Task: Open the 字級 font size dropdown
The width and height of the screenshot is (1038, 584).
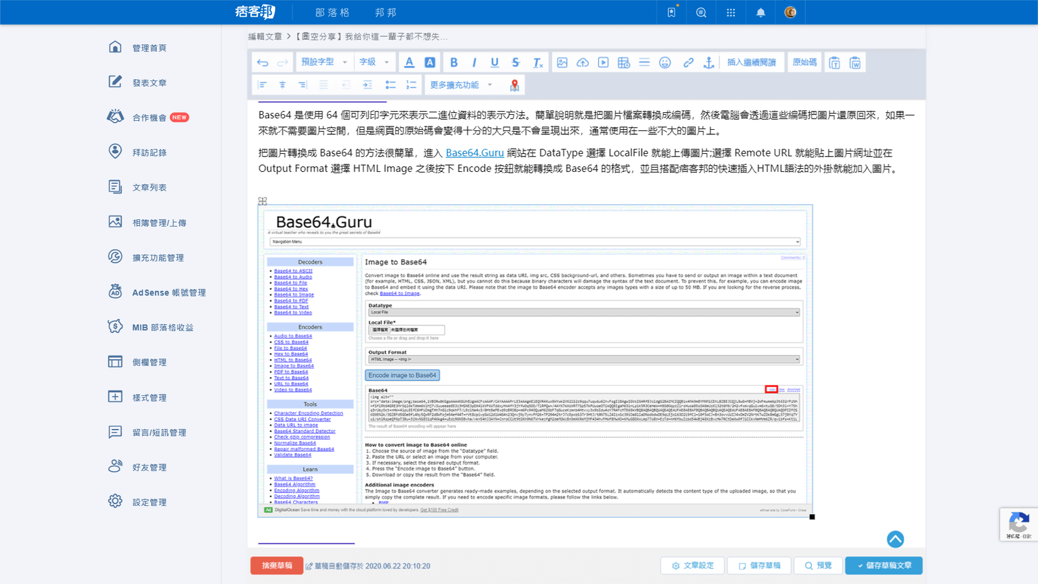Action: point(374,62)
